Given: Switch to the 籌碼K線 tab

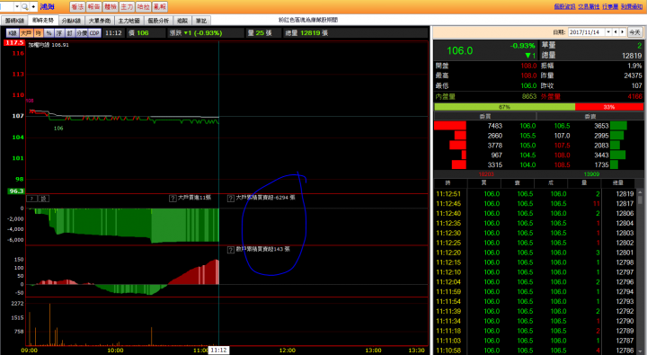Looking at the screenshot, I should 14,21.
